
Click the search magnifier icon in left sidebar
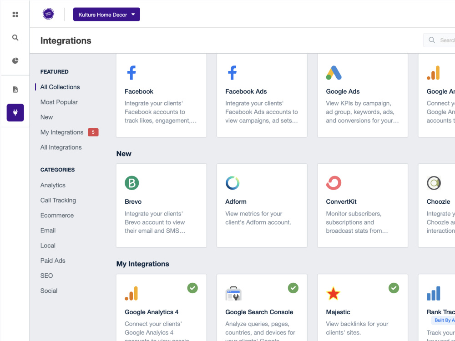pos(15,38)
